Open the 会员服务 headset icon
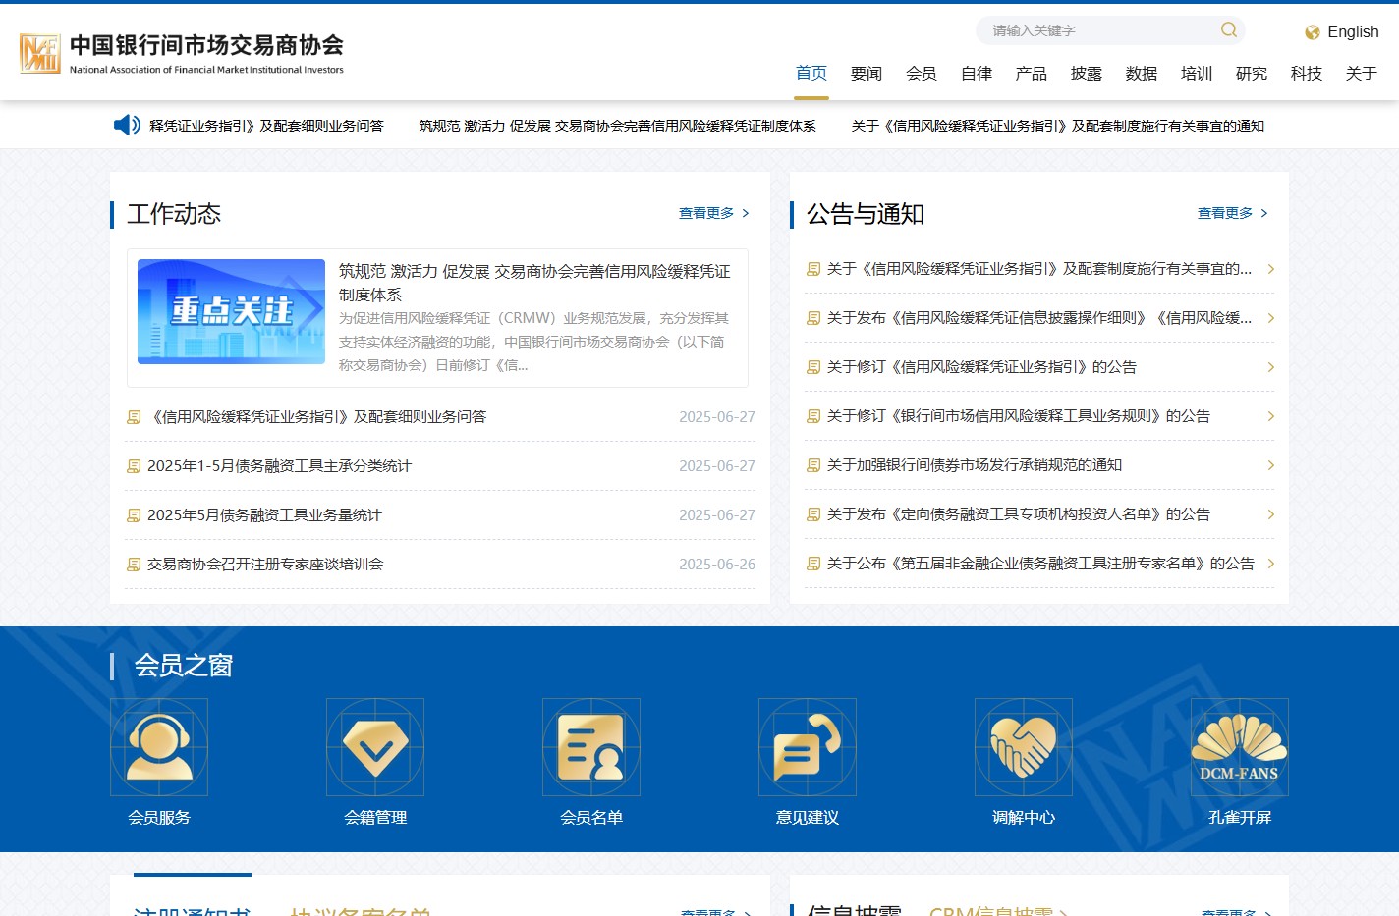 [159, 747]
